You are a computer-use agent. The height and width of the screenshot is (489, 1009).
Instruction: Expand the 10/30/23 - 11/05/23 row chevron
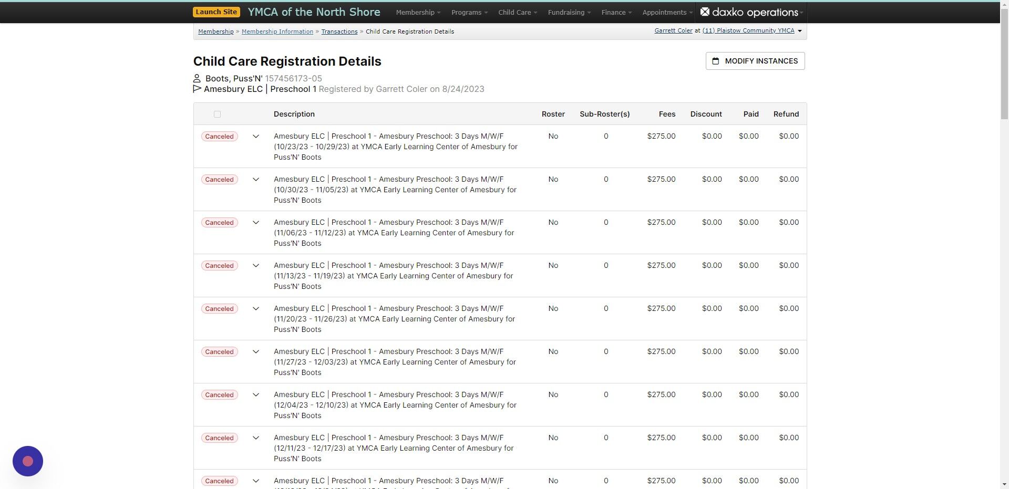[x=256, y=179]
